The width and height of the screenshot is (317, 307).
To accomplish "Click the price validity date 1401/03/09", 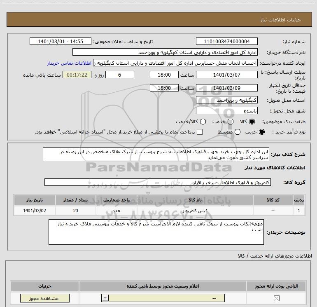I will (x=226, y=88).
